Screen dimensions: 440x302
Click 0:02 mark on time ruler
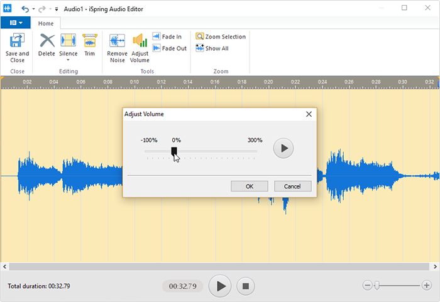pos(27,82)
